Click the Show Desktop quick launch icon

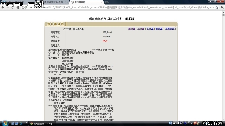click(13, 123)
